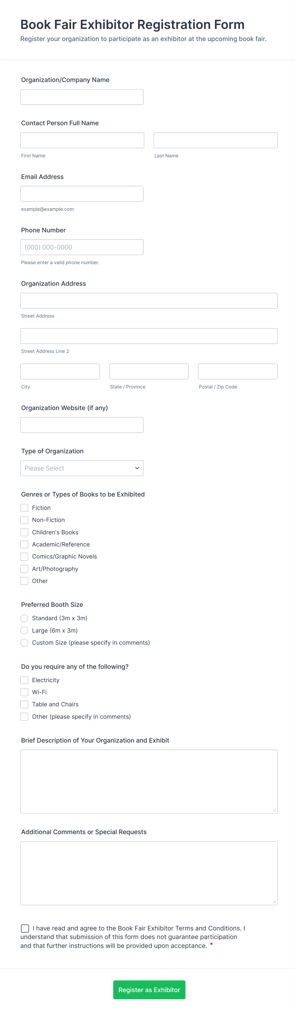
Task: Check the Electricity requirement box
Action: pyautogui.click(x=24, y=680)
